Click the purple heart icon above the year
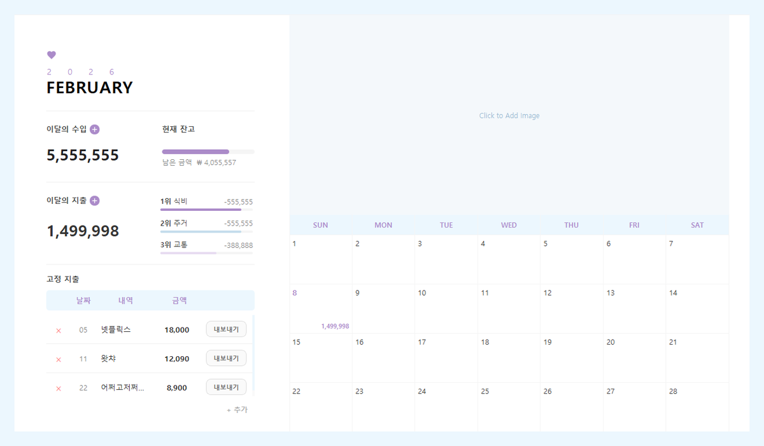764x446 pixels. click(52, 55)
